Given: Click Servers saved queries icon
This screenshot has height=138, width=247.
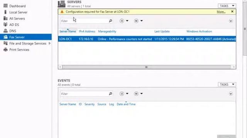Looking at the screenshot, I should [x=136, y=21].
